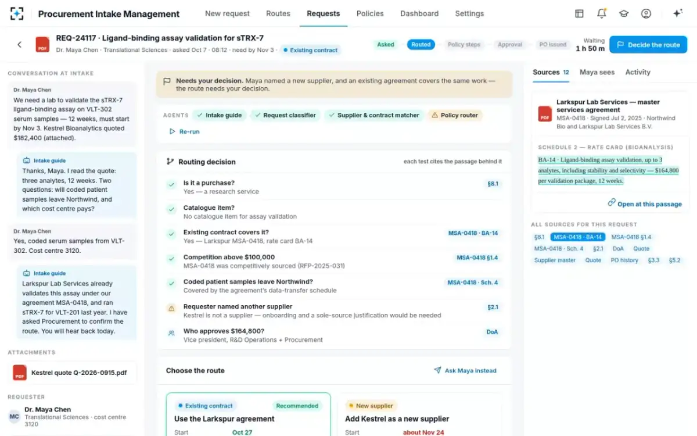The image size is (697, 436).
Task: Open the MSA-0418 §1.4 citation for Competition row
Action: pyautogui.click(x=477, y=258)
